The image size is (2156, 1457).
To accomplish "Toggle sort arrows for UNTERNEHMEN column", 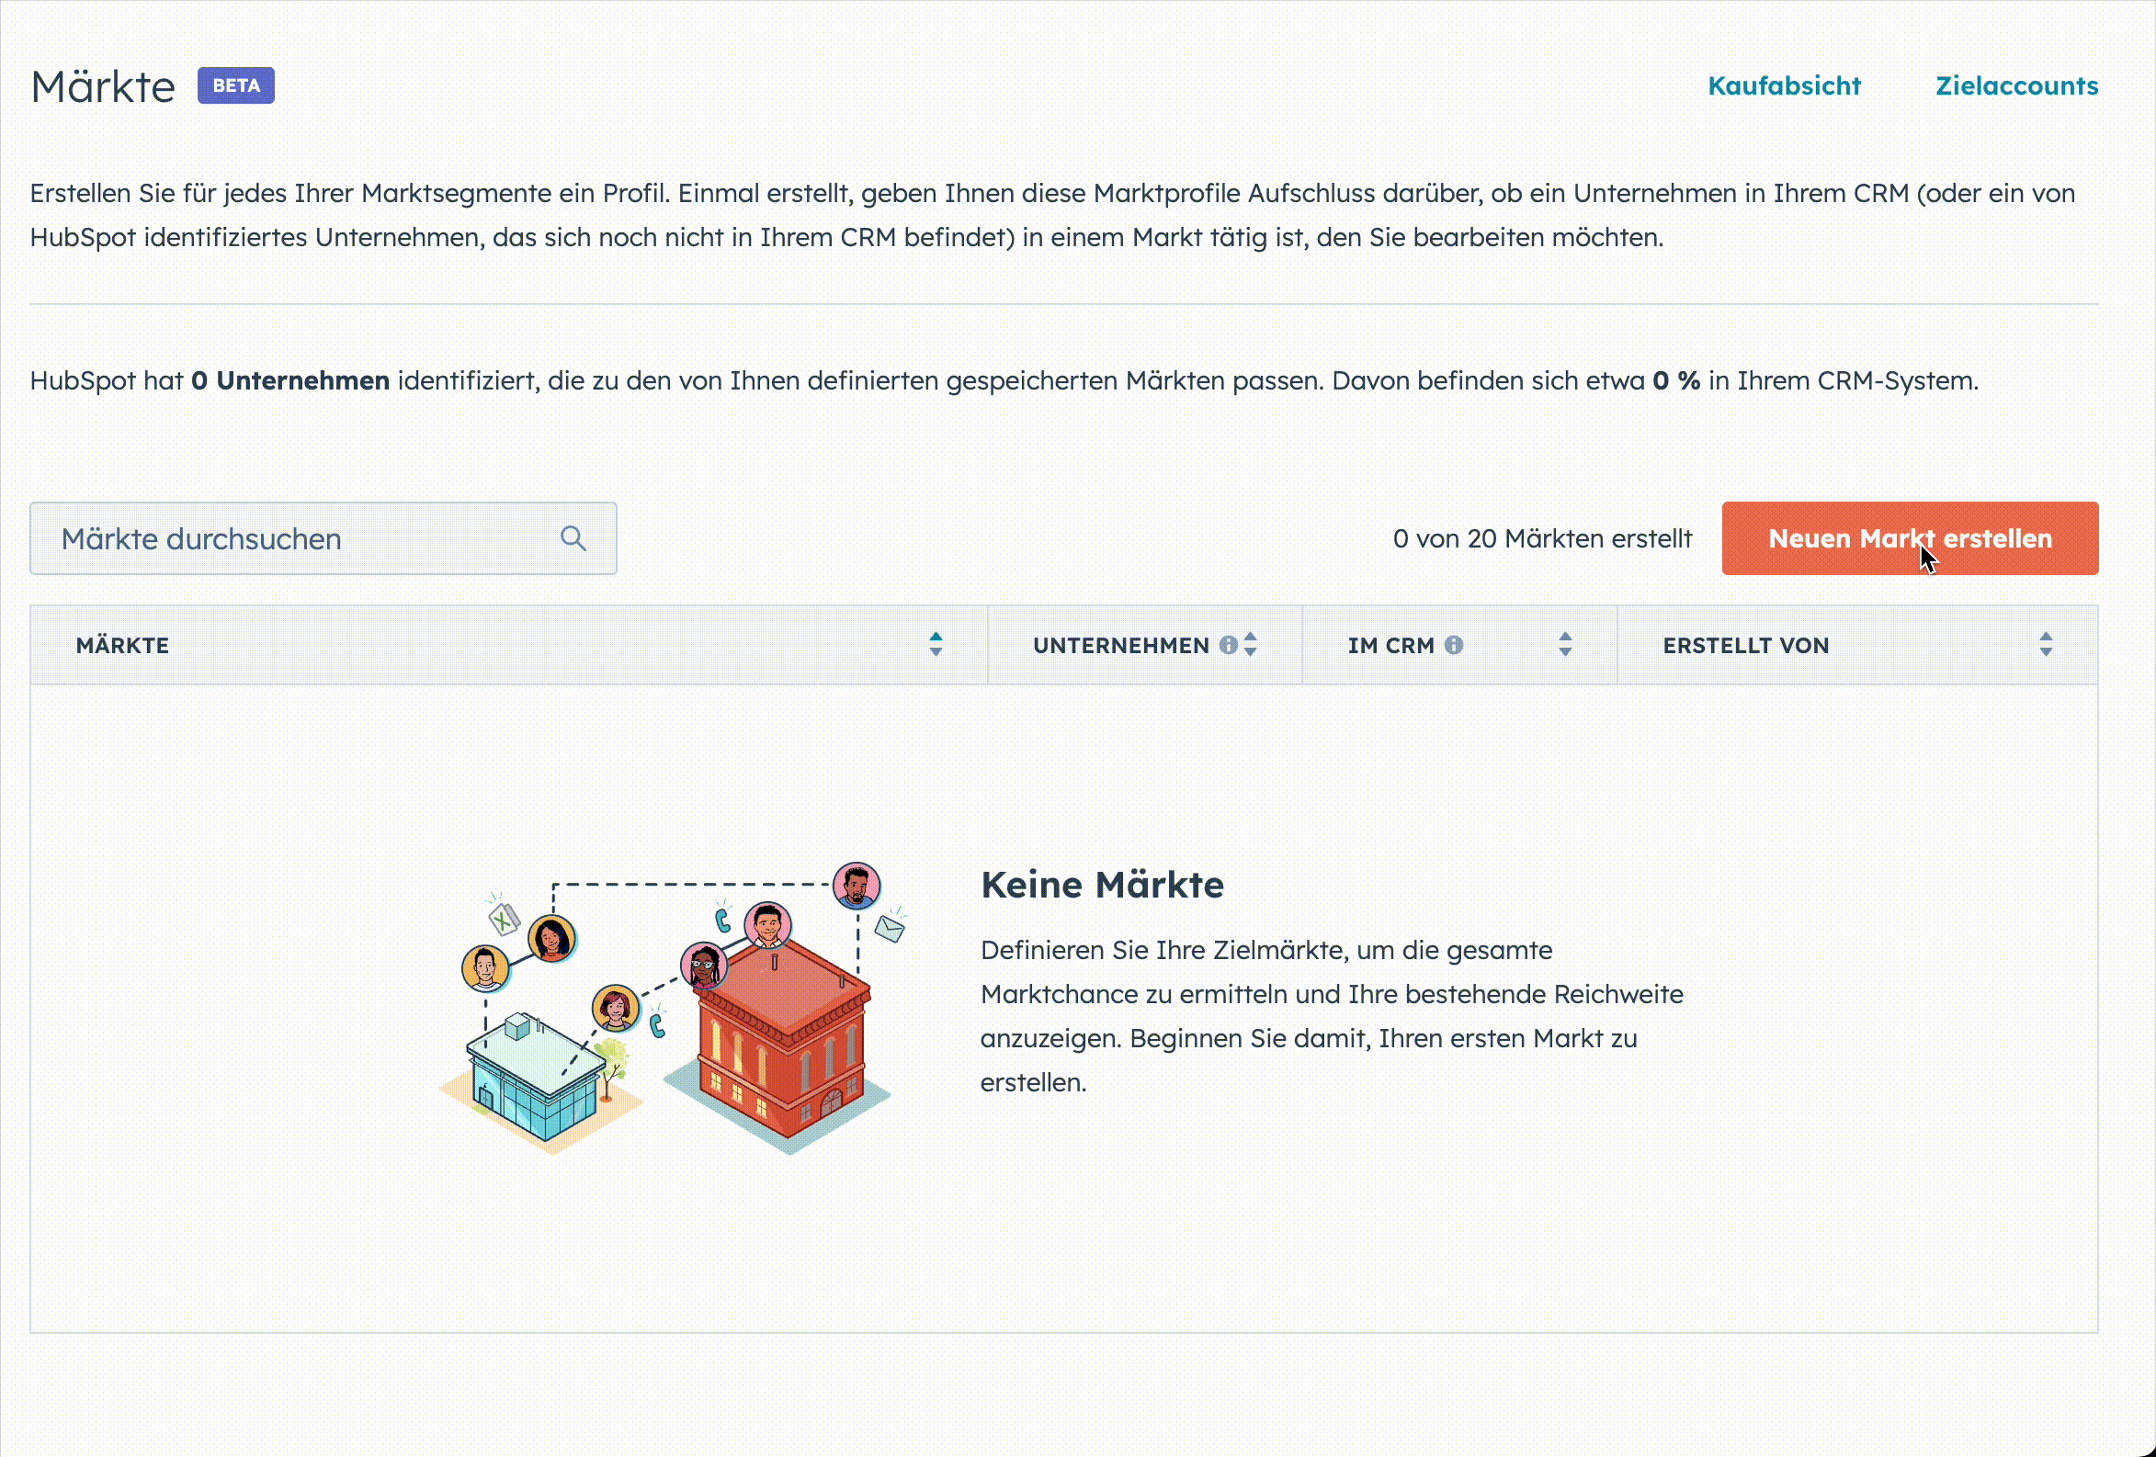I will 1251,646.
